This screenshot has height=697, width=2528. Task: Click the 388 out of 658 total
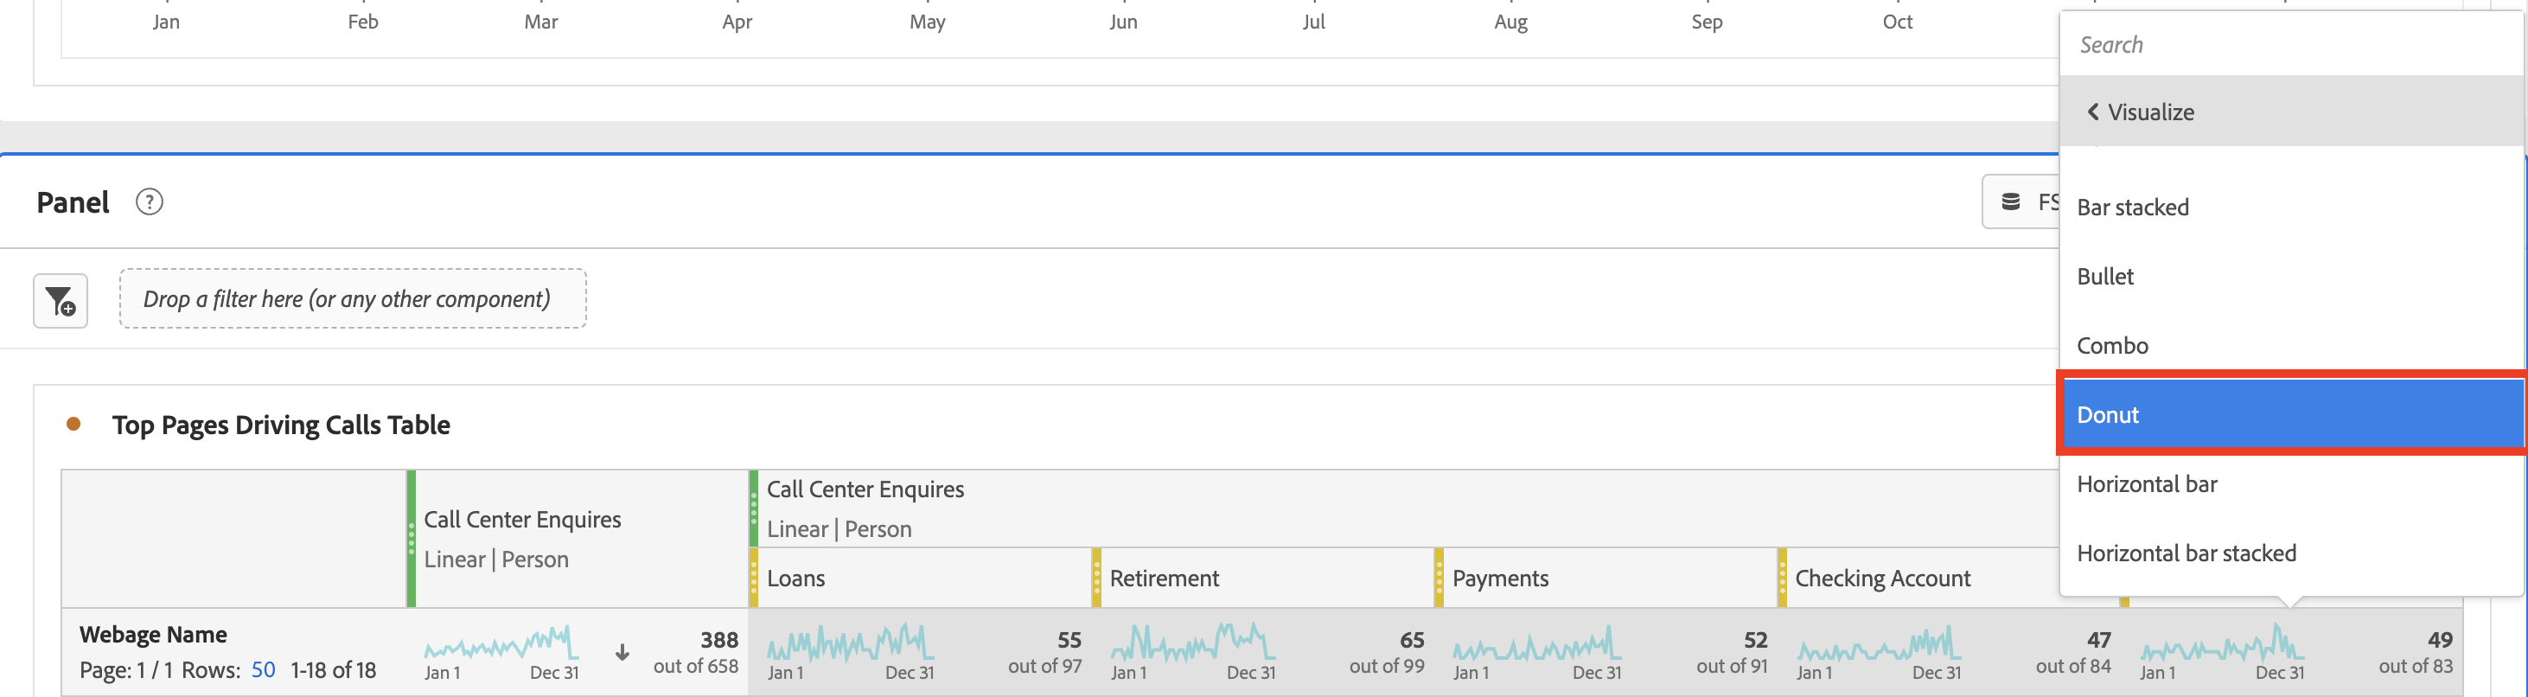pos(696,653)
